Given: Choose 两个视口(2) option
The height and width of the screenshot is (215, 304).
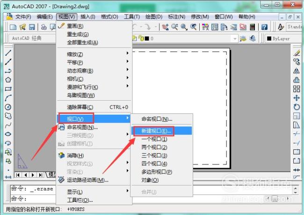Looking at the screenshot, I should tap(161, 147).
